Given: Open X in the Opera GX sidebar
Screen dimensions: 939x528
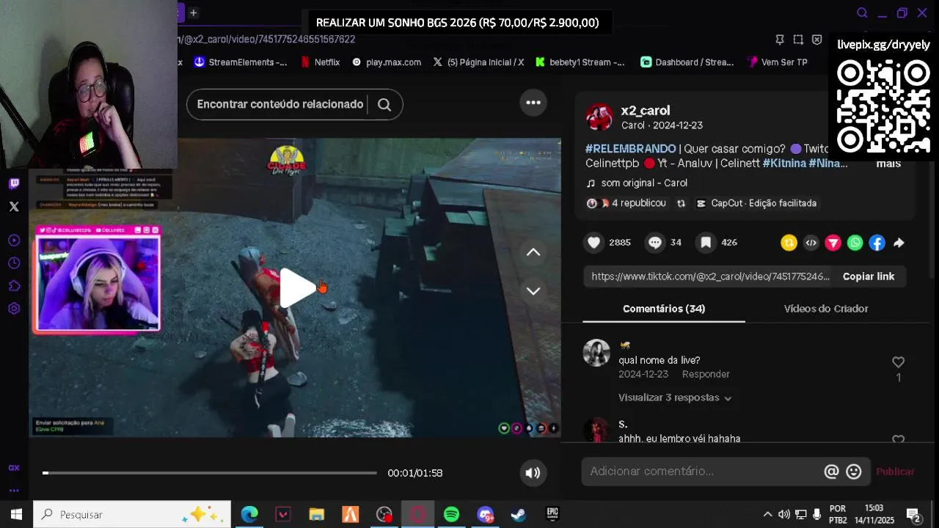Looking at the screenshot, I should tap(14, 207).
